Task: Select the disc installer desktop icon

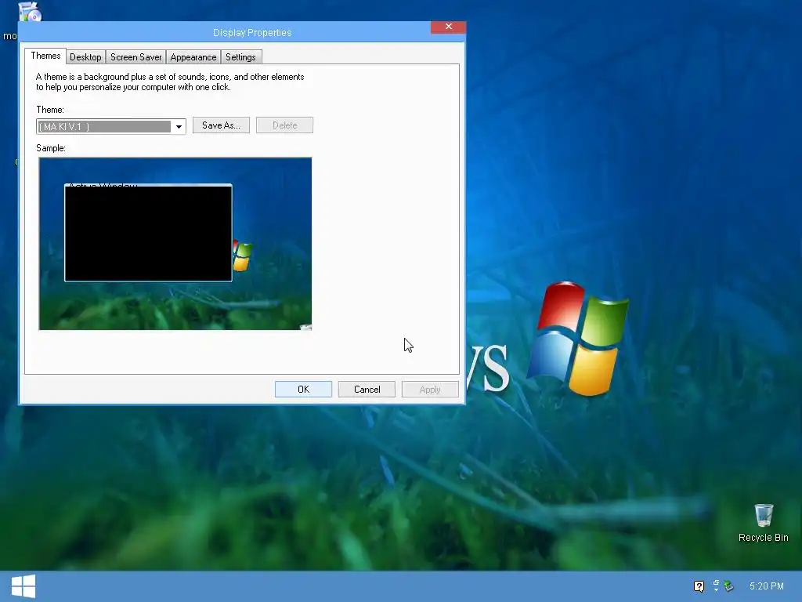Action: [x=30, y=11]
